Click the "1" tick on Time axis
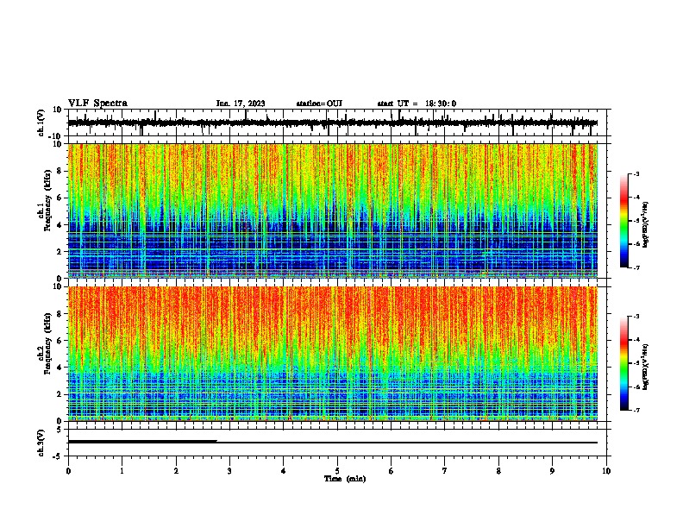This screenshot has height=528, width=683. click(122, 471)
